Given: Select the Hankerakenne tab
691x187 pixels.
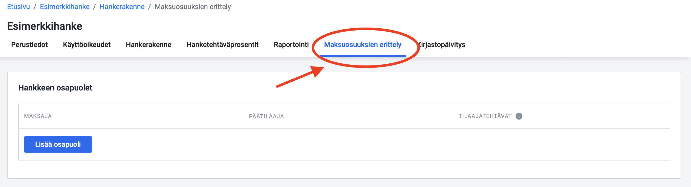Looking at the screenshot, I should [148, 44].
